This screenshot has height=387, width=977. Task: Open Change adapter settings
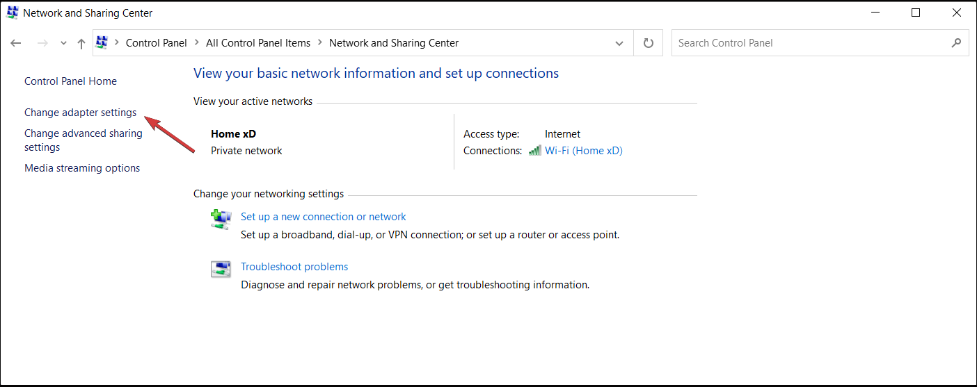point(81,113)
